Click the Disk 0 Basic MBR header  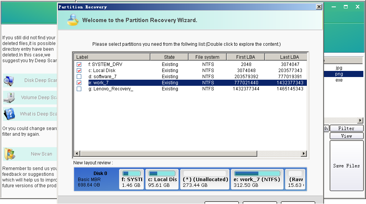96,179
